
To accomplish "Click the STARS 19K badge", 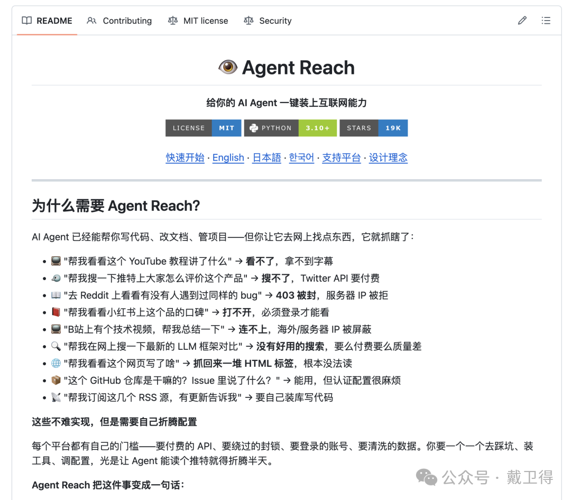I will coord(374,128).
